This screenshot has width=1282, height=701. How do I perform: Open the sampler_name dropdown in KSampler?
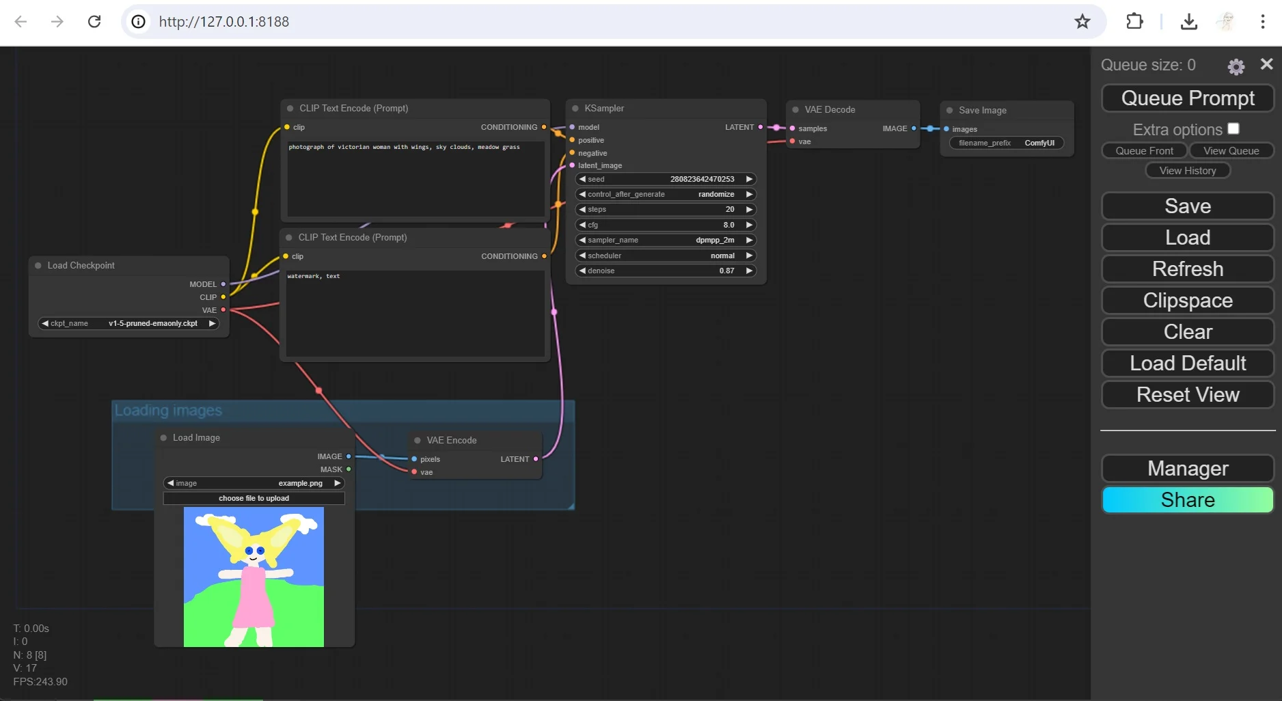coord(665,240)
